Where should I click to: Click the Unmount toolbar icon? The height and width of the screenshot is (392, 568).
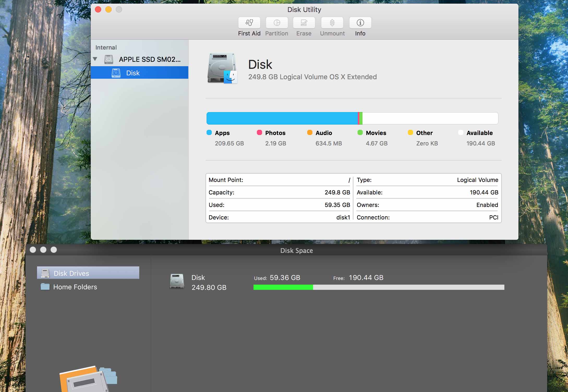coord(332,23)
